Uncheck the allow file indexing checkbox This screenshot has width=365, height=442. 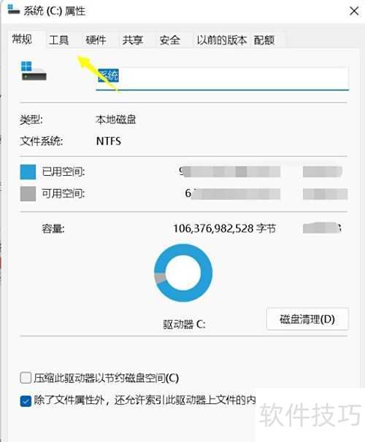(26, 401)
